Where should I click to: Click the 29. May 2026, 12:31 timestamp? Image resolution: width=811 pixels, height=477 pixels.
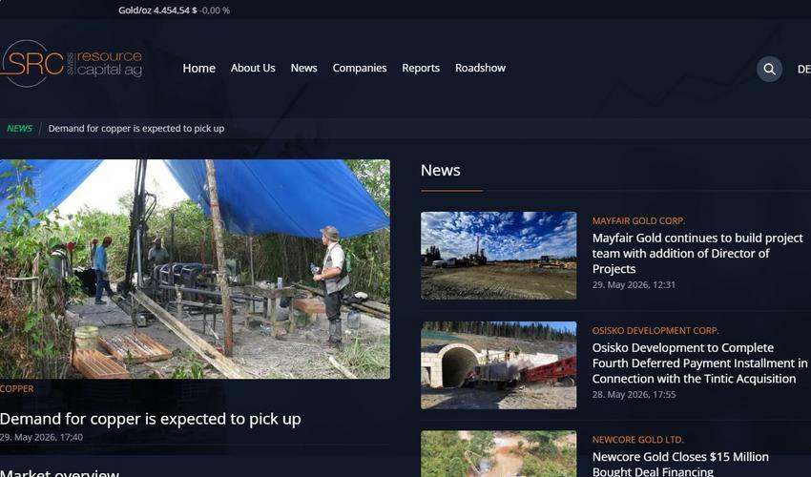[x=634, y=284]
